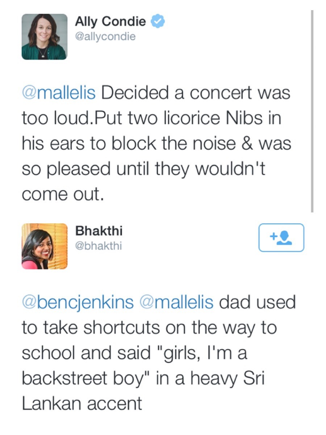
Task: Open Bhakthi's profile photo
Action: [44, 246]
